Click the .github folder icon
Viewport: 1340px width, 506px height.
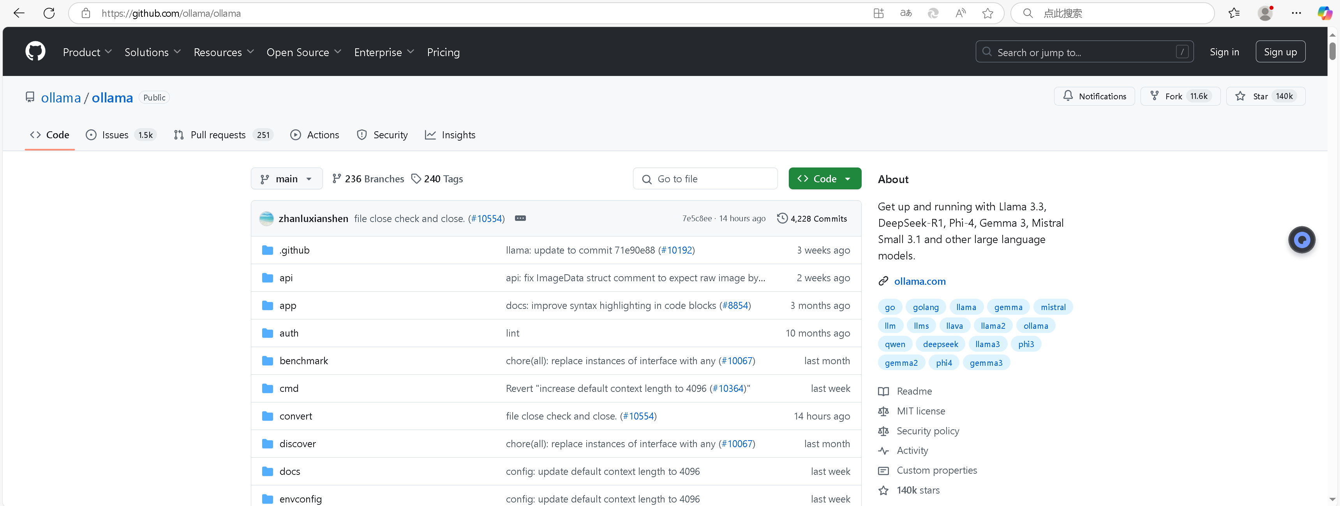[x=267, y=250]
